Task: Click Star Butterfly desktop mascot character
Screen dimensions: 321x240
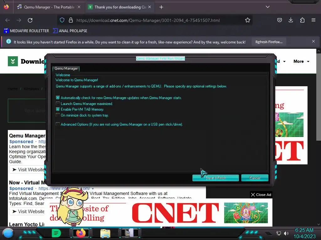Action: click(72, 206)
